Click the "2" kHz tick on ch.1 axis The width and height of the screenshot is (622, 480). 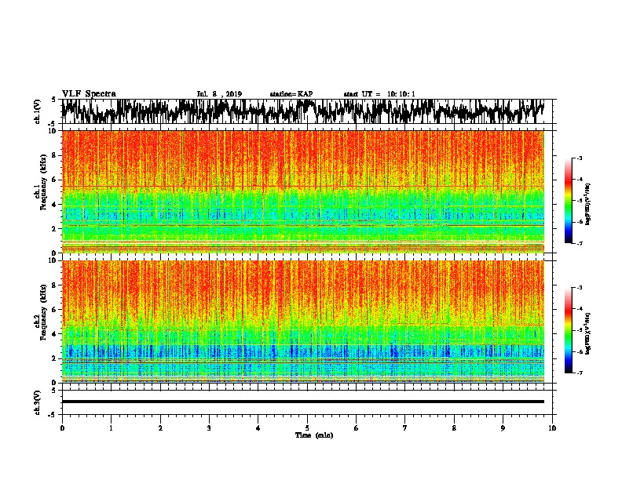click(x=53, y=228)
